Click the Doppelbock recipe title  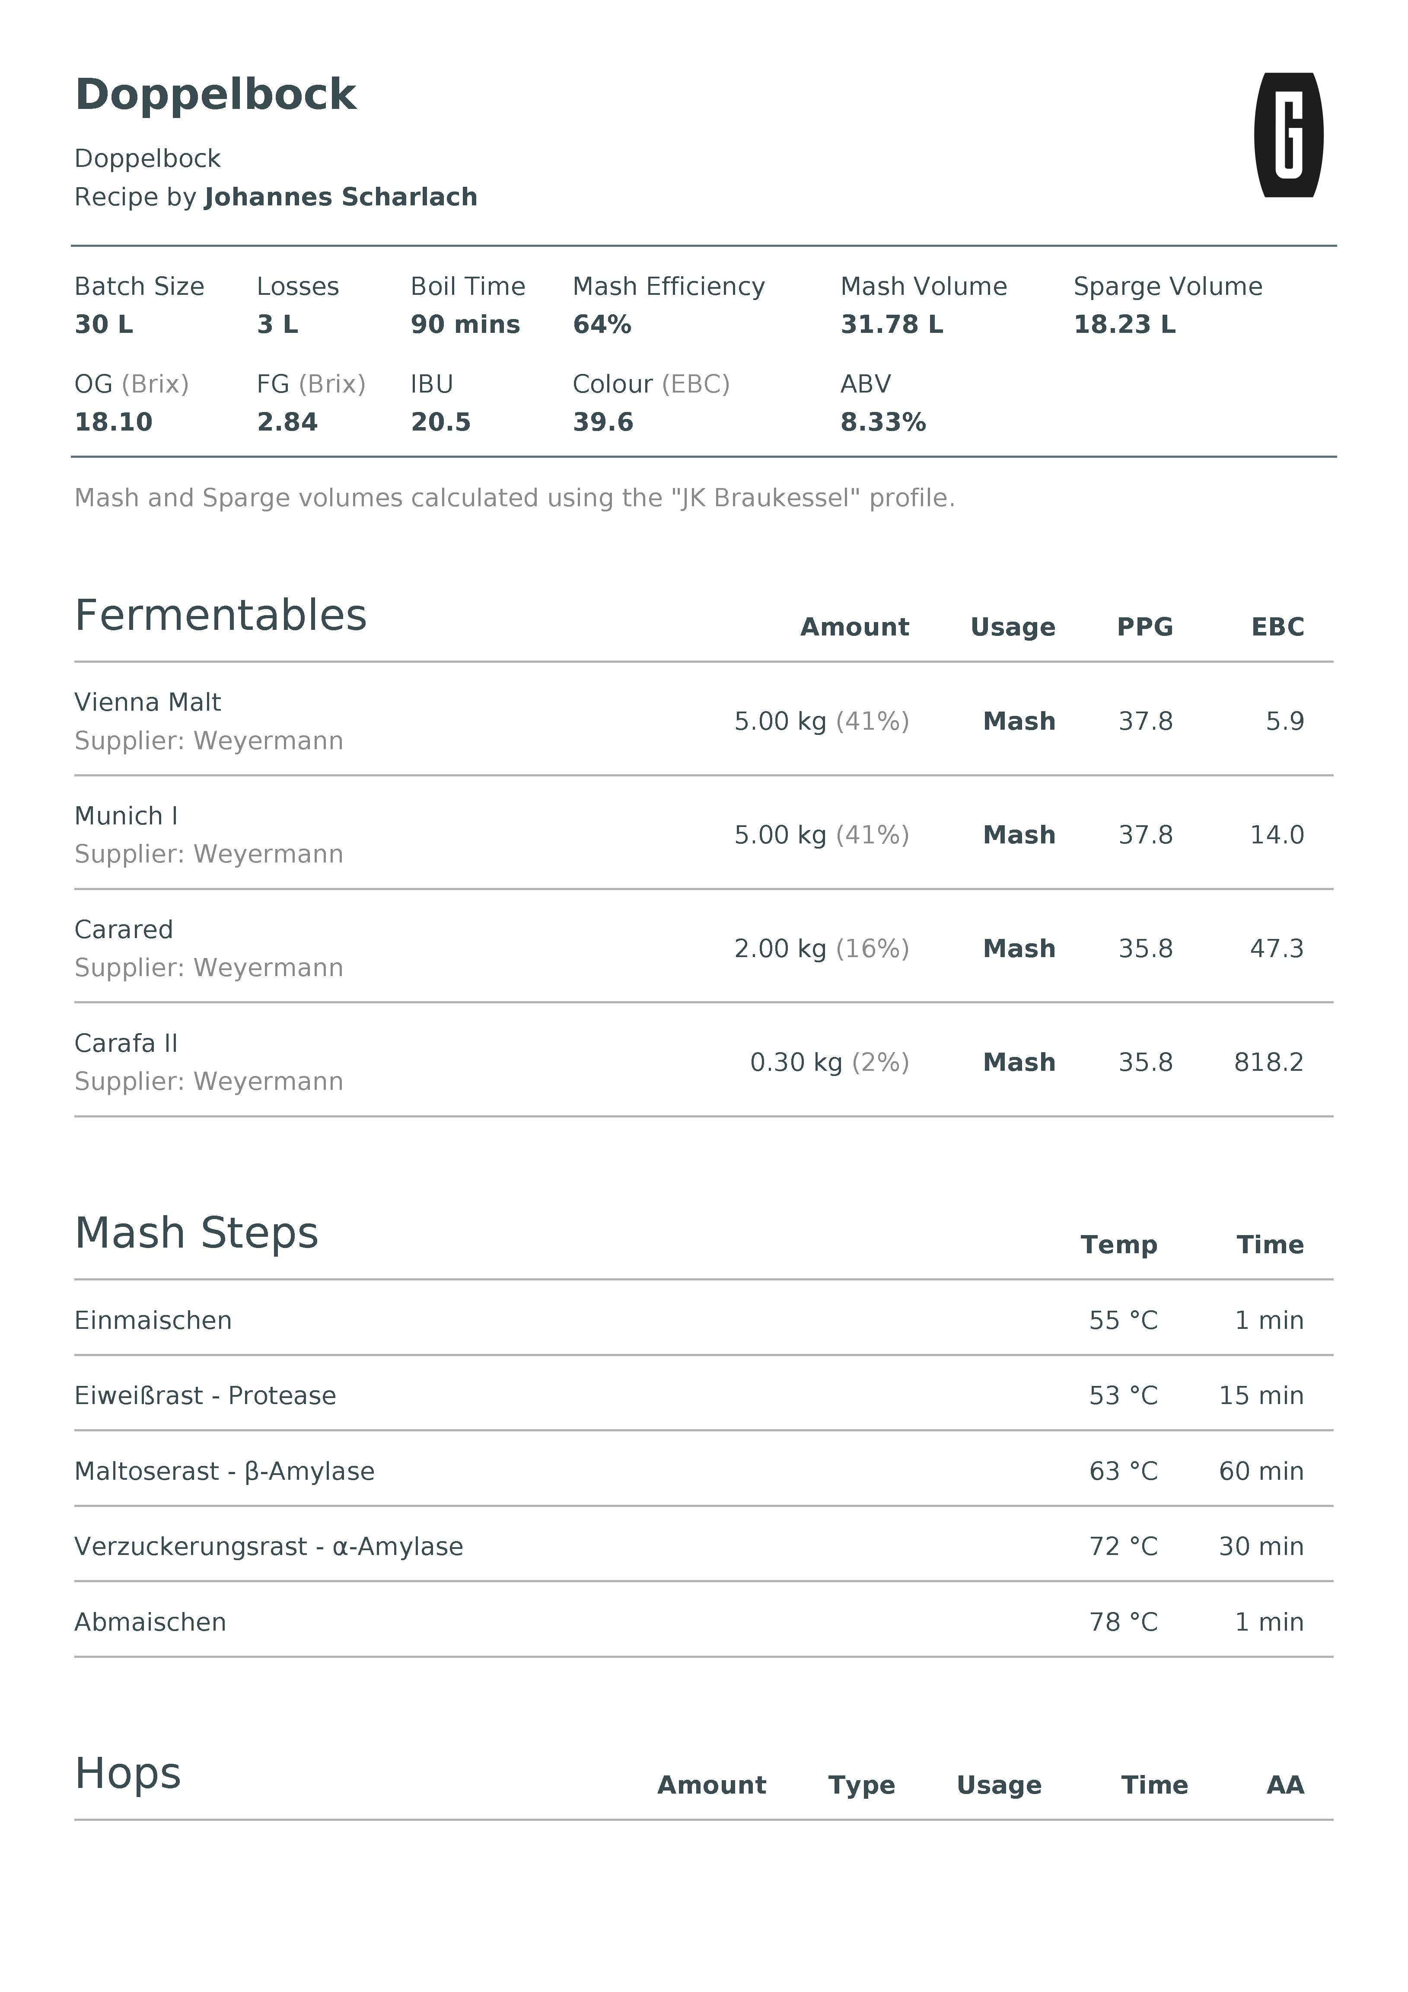[215, 95]
